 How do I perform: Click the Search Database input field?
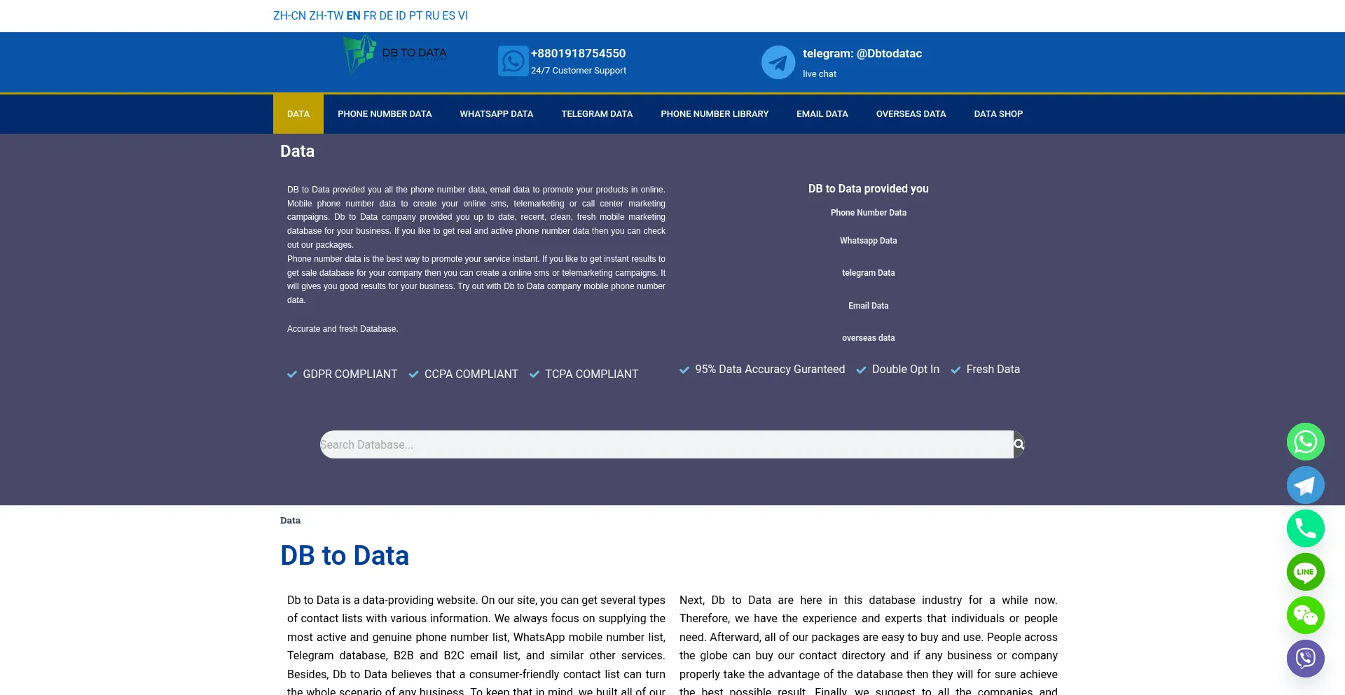tap(665, 444)
